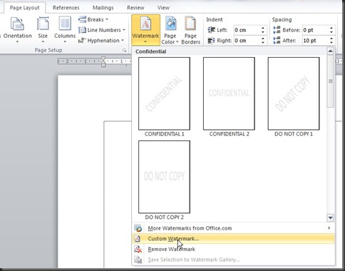Click the Indent Right input field
The width and height of the screenshot is (345, 271).
247,41
